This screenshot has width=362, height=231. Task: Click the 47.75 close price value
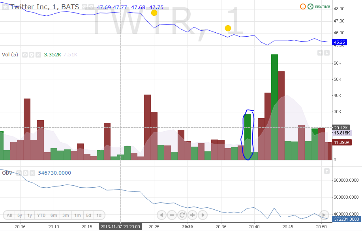pyautogui.click(x=156, y=7)
